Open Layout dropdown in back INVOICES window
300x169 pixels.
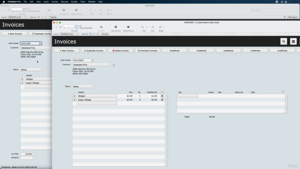17,17
